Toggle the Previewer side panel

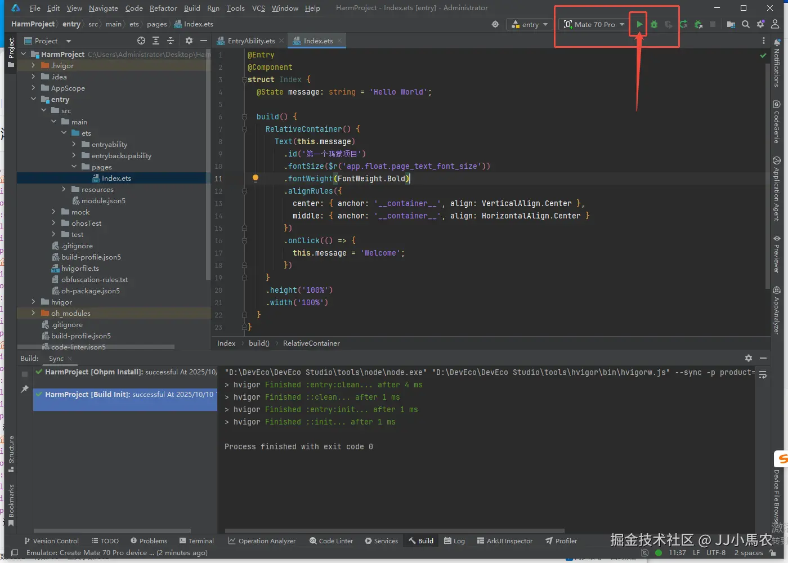point(777,254)
